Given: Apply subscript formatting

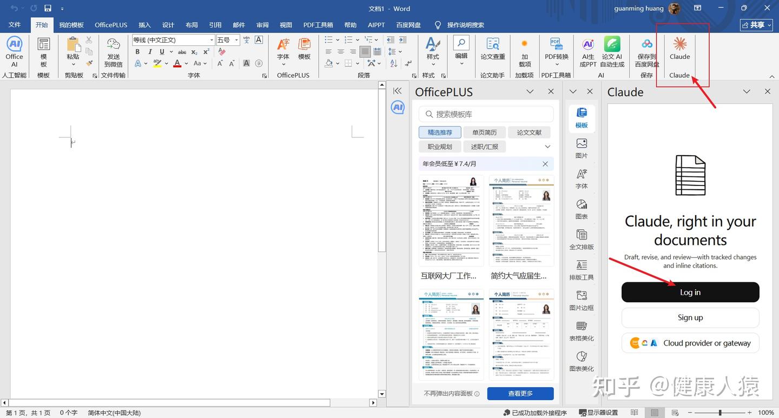Looking at the screenshot, I should tap(195, 52).
